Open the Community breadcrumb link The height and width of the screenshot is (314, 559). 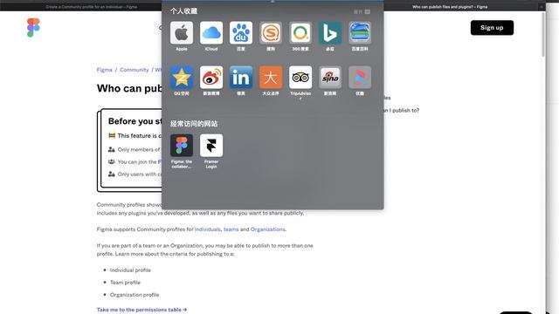[x=134, y=70]
